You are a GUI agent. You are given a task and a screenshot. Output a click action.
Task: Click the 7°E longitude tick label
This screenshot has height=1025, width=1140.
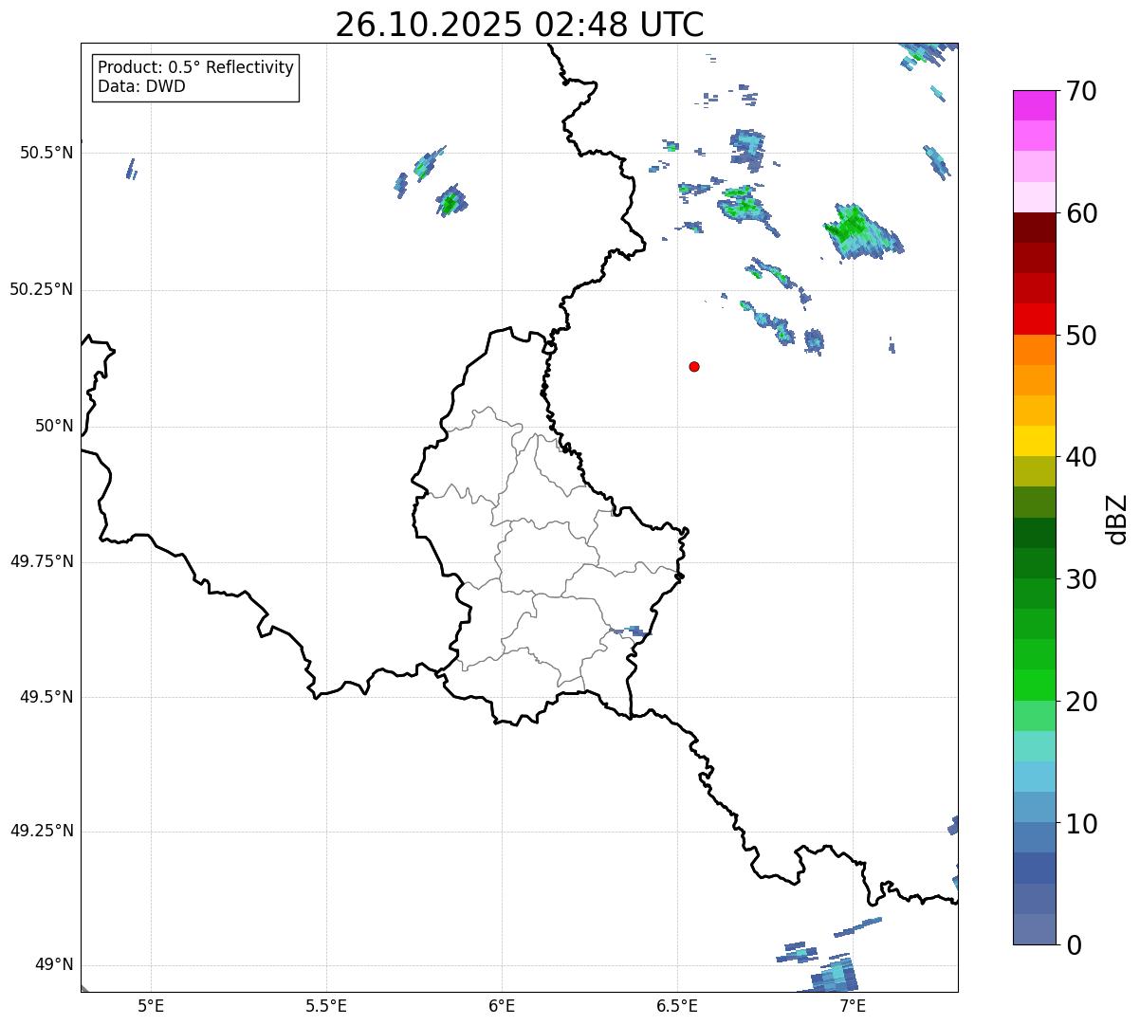click(x=853, y=1005)
